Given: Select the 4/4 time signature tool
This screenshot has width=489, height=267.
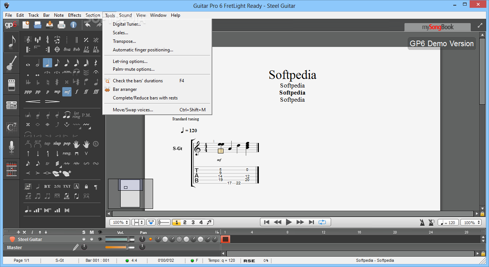Looking at the screenshot, I should pyautogui.click(x=47, y=39).
